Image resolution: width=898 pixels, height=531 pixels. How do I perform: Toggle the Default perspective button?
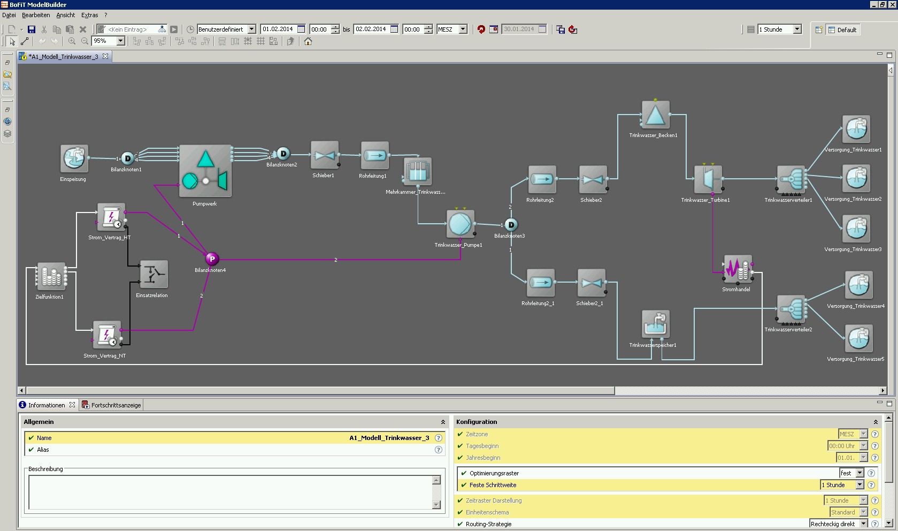tap(842, 30)
